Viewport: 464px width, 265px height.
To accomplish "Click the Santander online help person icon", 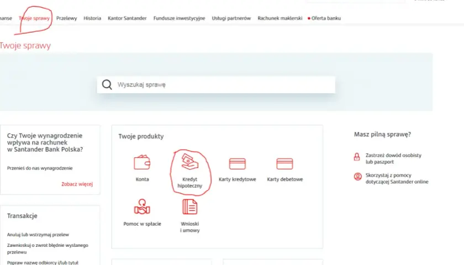I will tap(358, 177).
